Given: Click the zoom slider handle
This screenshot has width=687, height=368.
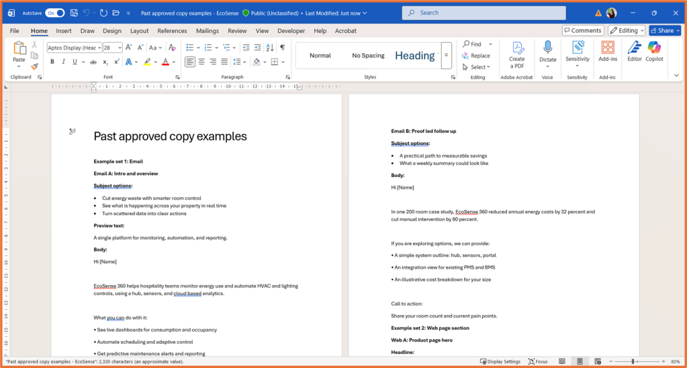Looking at the screenshot, I should pyautogui.click(x=633, y=361).
